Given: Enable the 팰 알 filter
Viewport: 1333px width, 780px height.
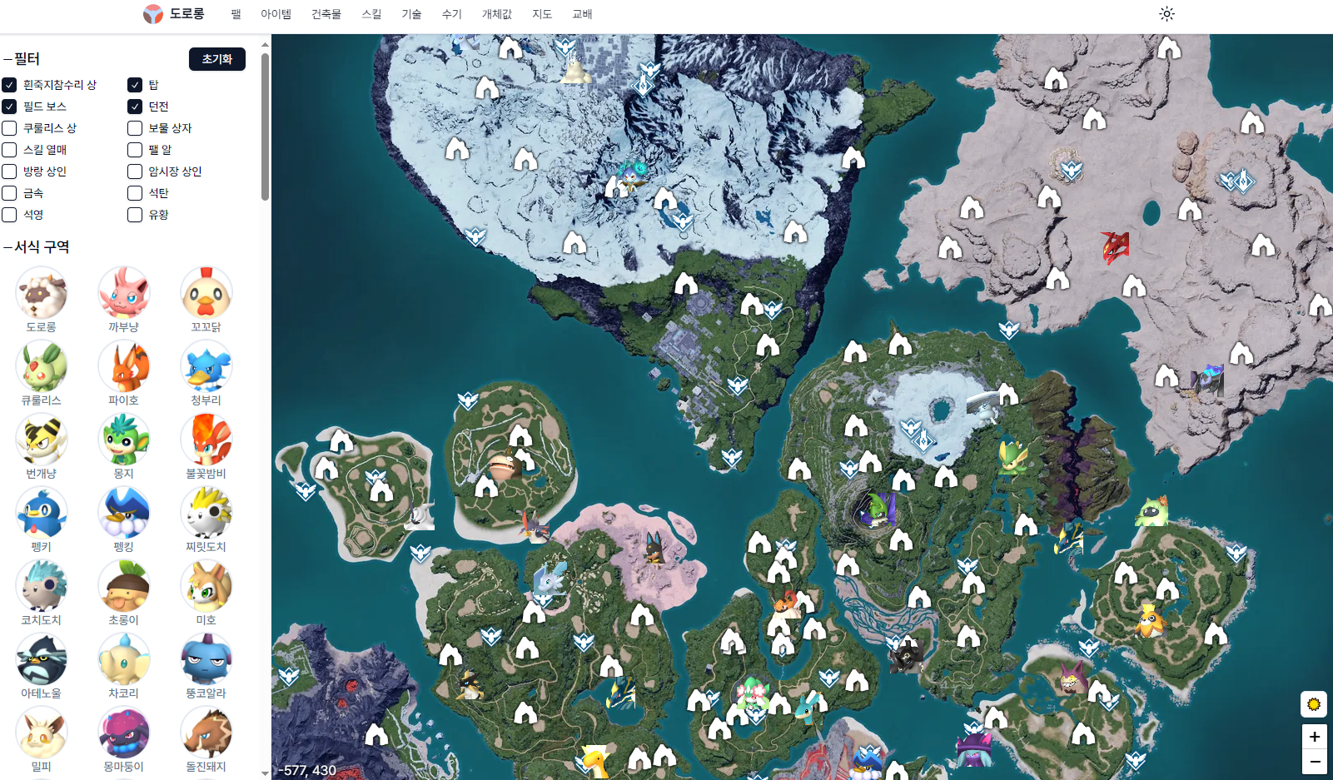Looking at the screenshot, I should click(135, 150).
